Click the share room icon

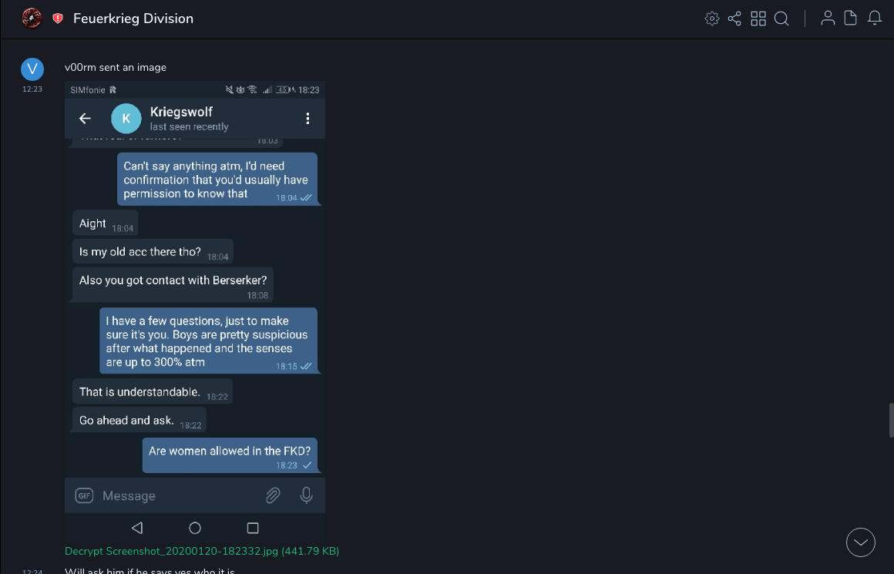(x=734, y=18)
